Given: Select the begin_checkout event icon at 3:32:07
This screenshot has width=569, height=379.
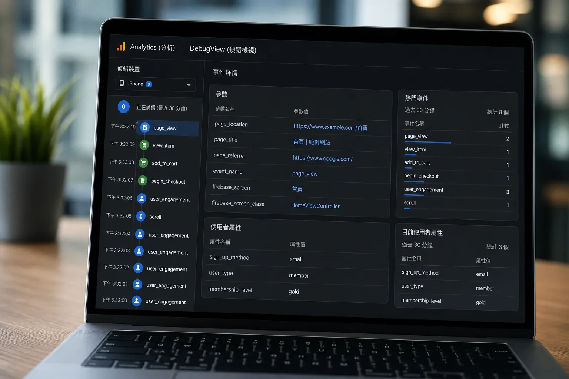Looking at the screenshot, I should [x=143, y=181].
